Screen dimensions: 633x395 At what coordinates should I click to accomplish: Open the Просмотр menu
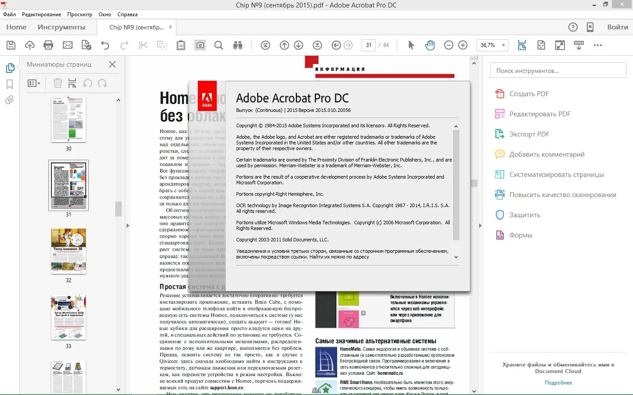pyautogui.click(x=80, y=14)
